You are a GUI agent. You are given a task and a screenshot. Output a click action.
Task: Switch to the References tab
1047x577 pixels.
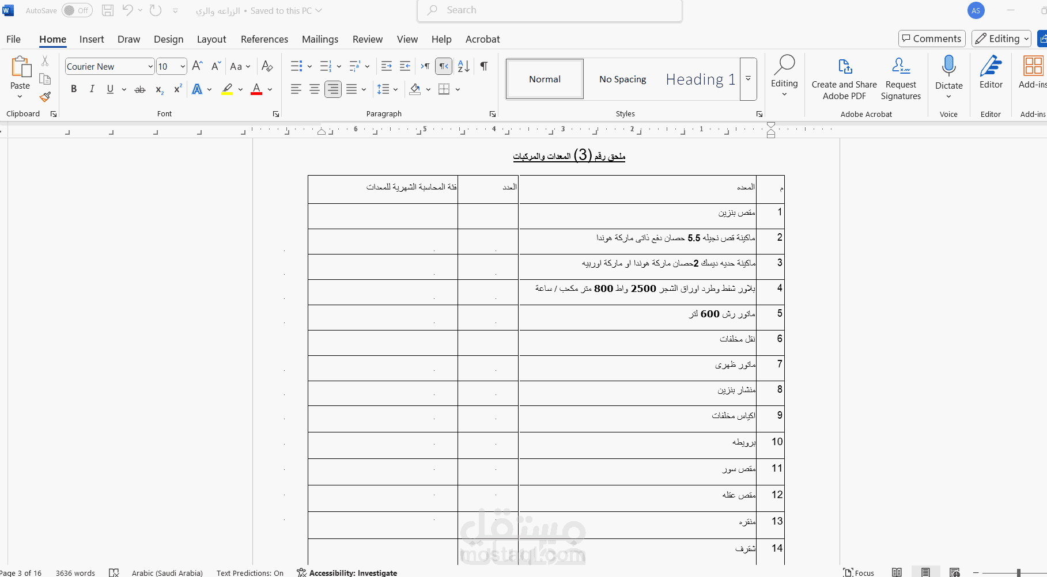tap(264, 39)
